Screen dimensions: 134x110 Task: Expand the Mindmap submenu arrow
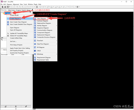pos(56,54)
